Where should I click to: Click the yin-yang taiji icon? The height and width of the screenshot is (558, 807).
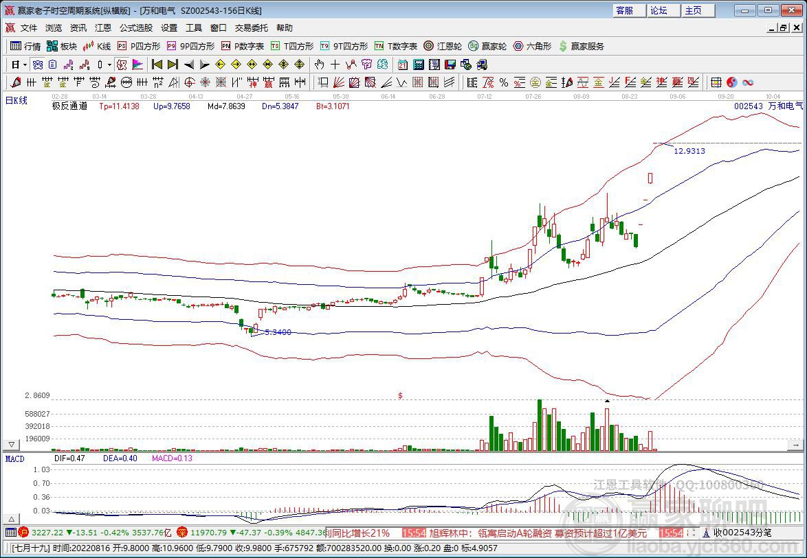(x=732, y=82)
